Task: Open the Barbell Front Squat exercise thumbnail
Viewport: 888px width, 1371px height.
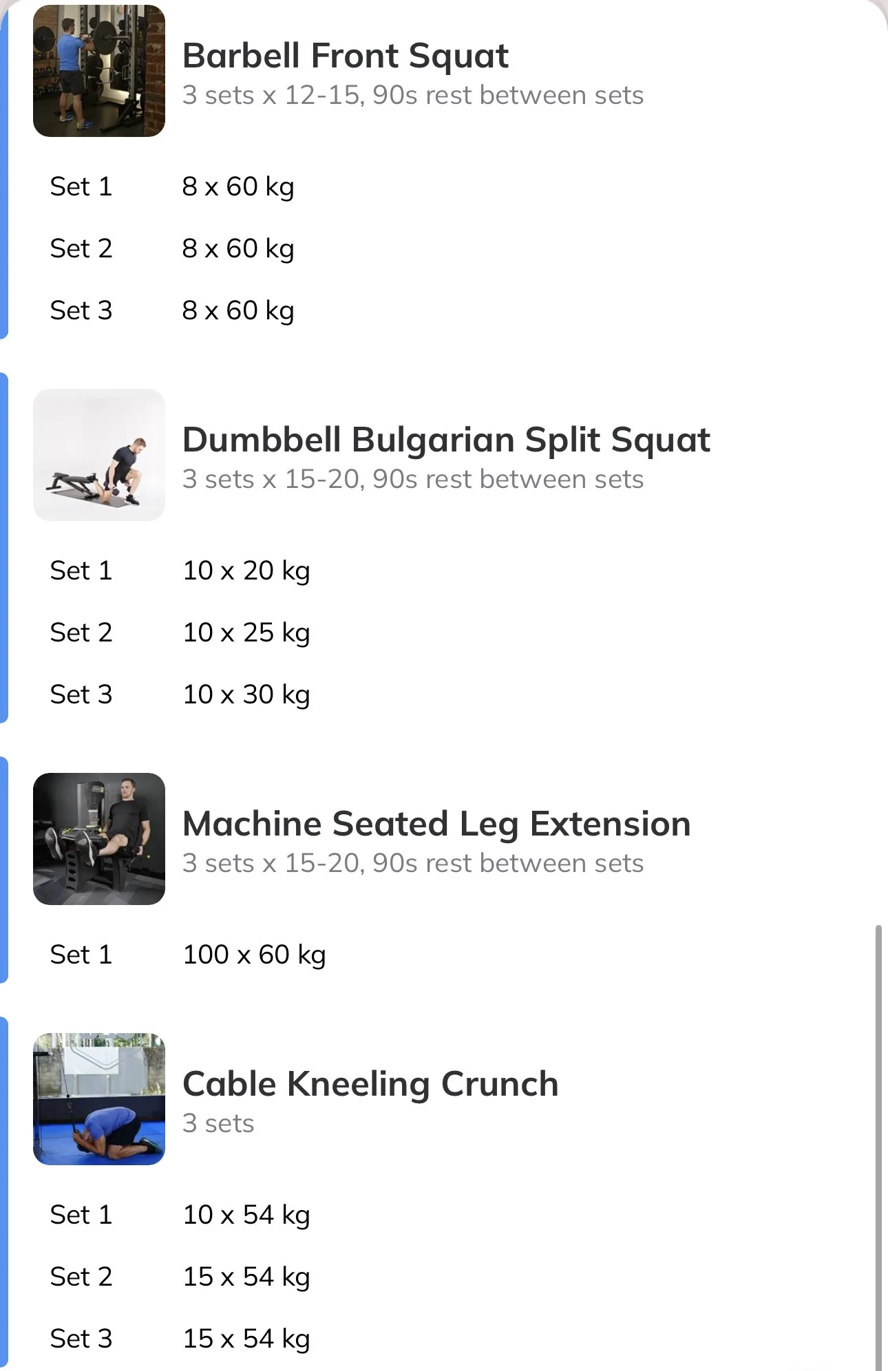Action: coord(99,71)
